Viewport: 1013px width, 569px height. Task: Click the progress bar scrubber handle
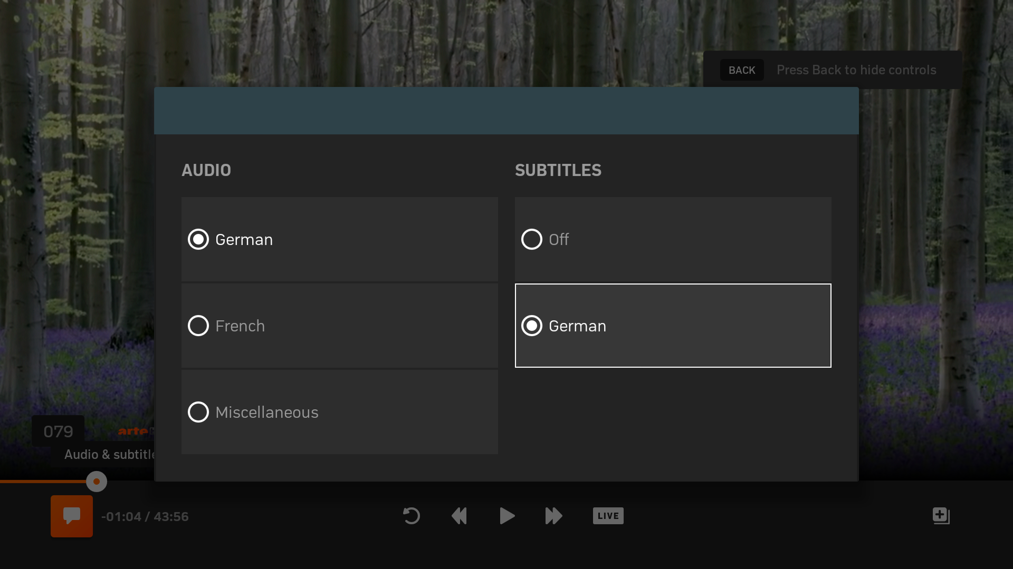tap(97, 482)
